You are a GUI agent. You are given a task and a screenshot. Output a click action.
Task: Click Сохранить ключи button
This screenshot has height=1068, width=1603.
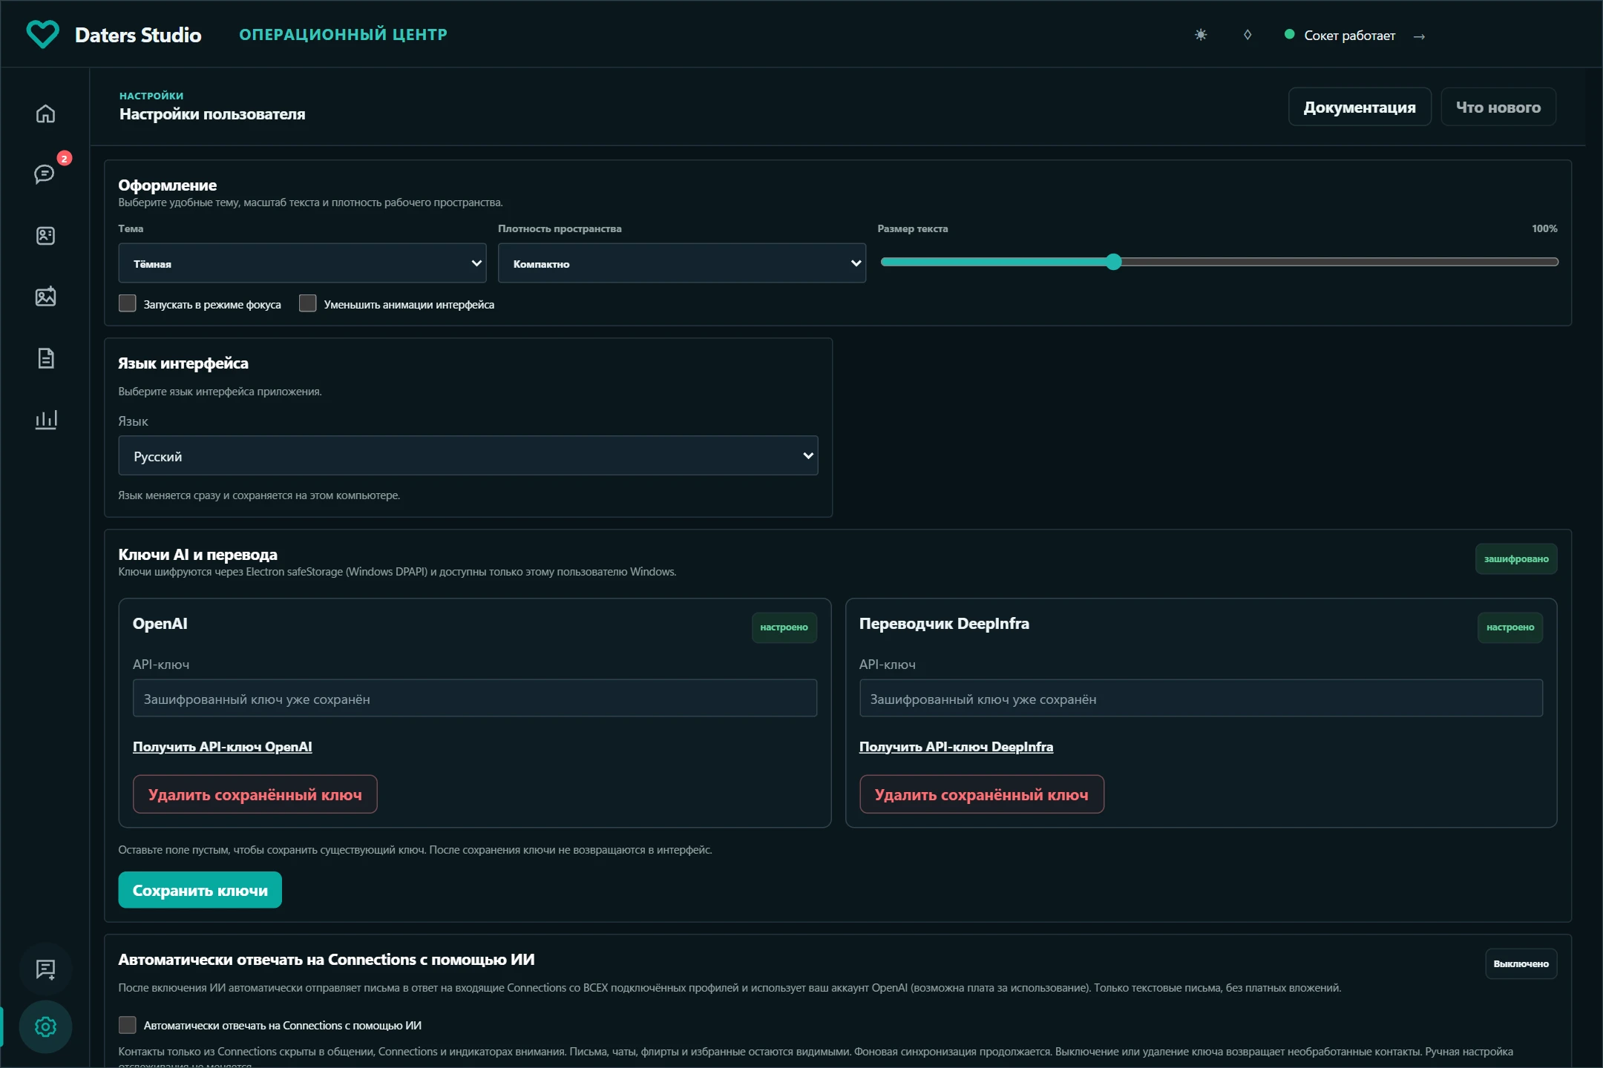(200, 890)
